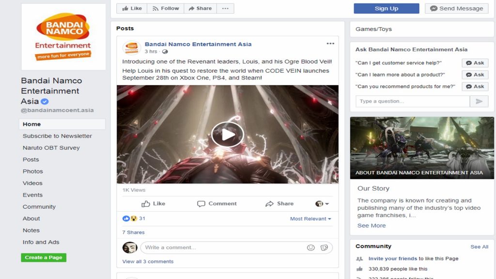The height and width of the screenshot is (279, 496).
Task: Click the @bandainamcoent.asia handle
Action: click(x=57, y=110)
